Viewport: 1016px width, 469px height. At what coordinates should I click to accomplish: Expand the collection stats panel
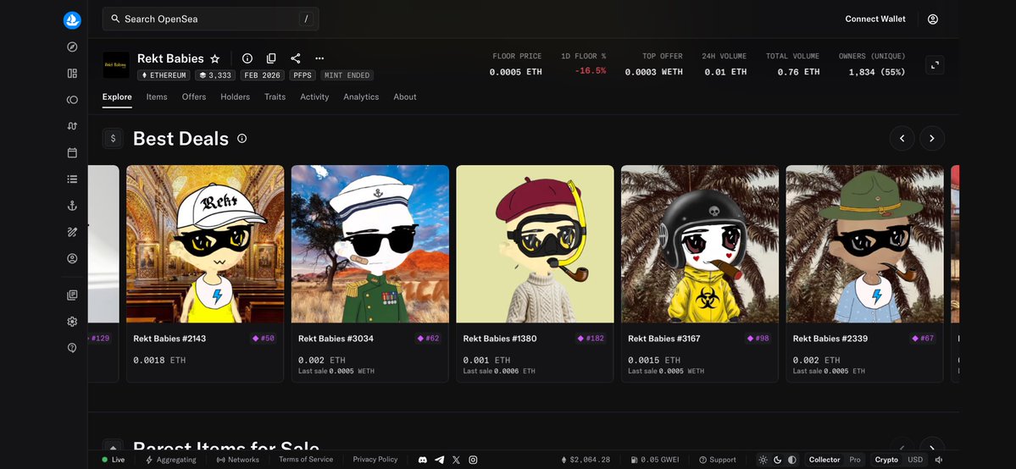(935, 65)
